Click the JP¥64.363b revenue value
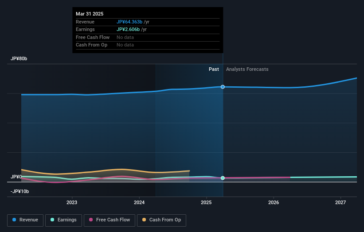364x232 pixels. pos(129,22)
